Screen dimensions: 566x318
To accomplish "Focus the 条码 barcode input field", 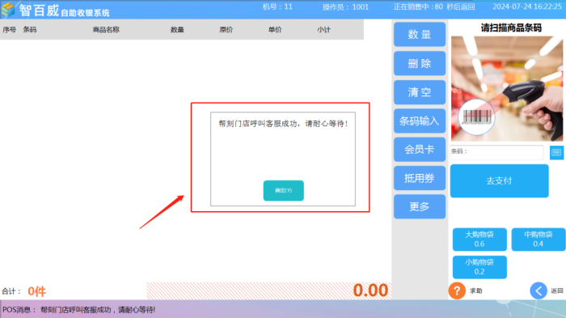I will [x=496, y=152].
